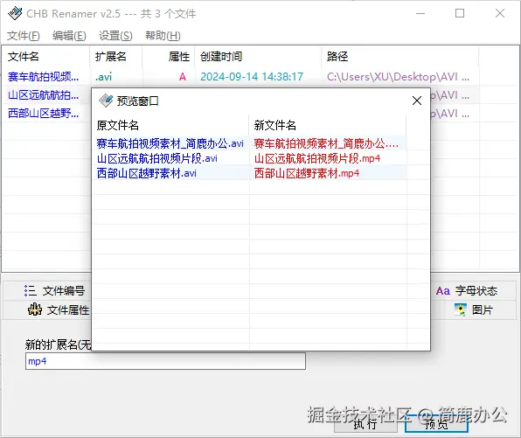Click path C:\Users\XU\Desktop\AVI cell
This screenshot has height=438, width=521.
click(398, 77)
